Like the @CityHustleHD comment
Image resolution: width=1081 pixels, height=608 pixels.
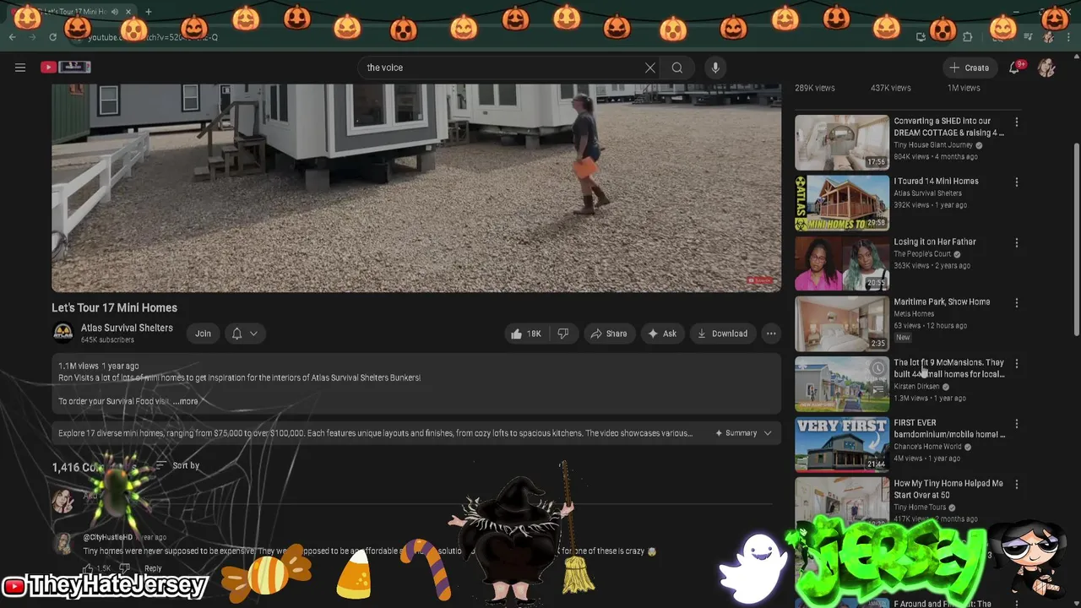click(x=90, y=568)
